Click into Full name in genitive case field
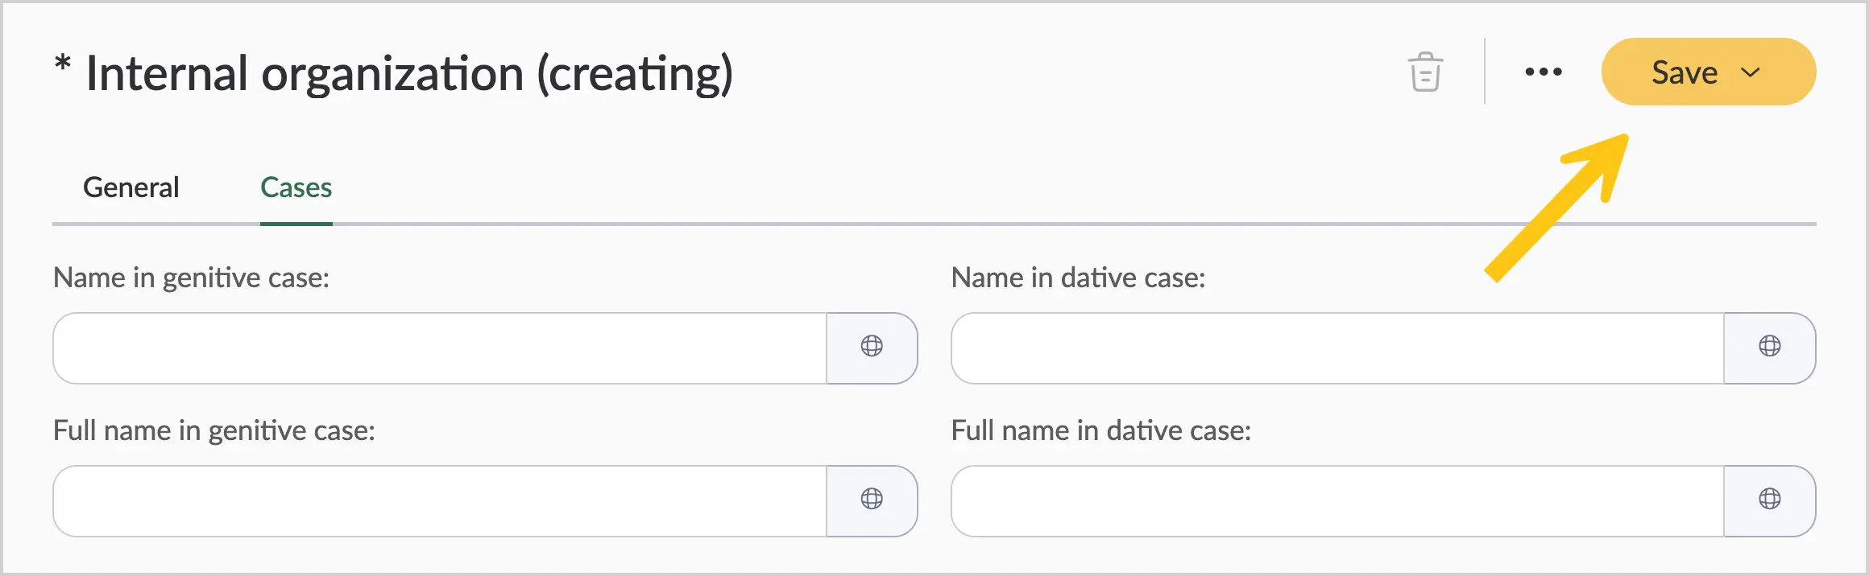Image resolution: width=1869 pixels, height=576 pixels. [x=440, y=501]
